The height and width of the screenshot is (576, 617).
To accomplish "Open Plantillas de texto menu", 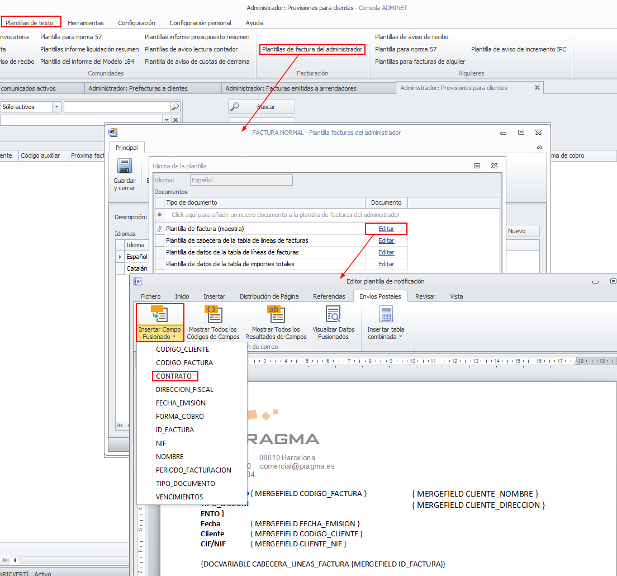I will [x=30, y=23].
